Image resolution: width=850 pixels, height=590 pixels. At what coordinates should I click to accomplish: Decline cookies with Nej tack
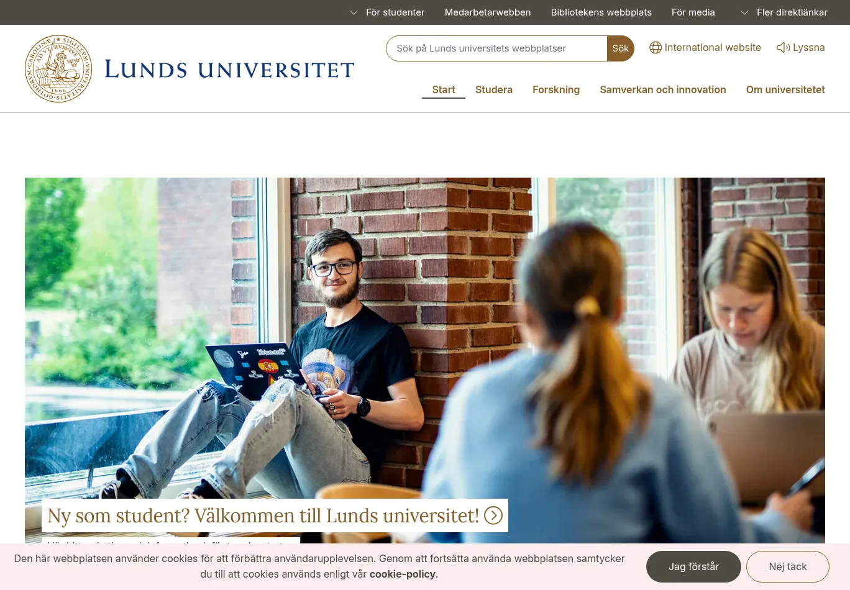pos(788,566)
